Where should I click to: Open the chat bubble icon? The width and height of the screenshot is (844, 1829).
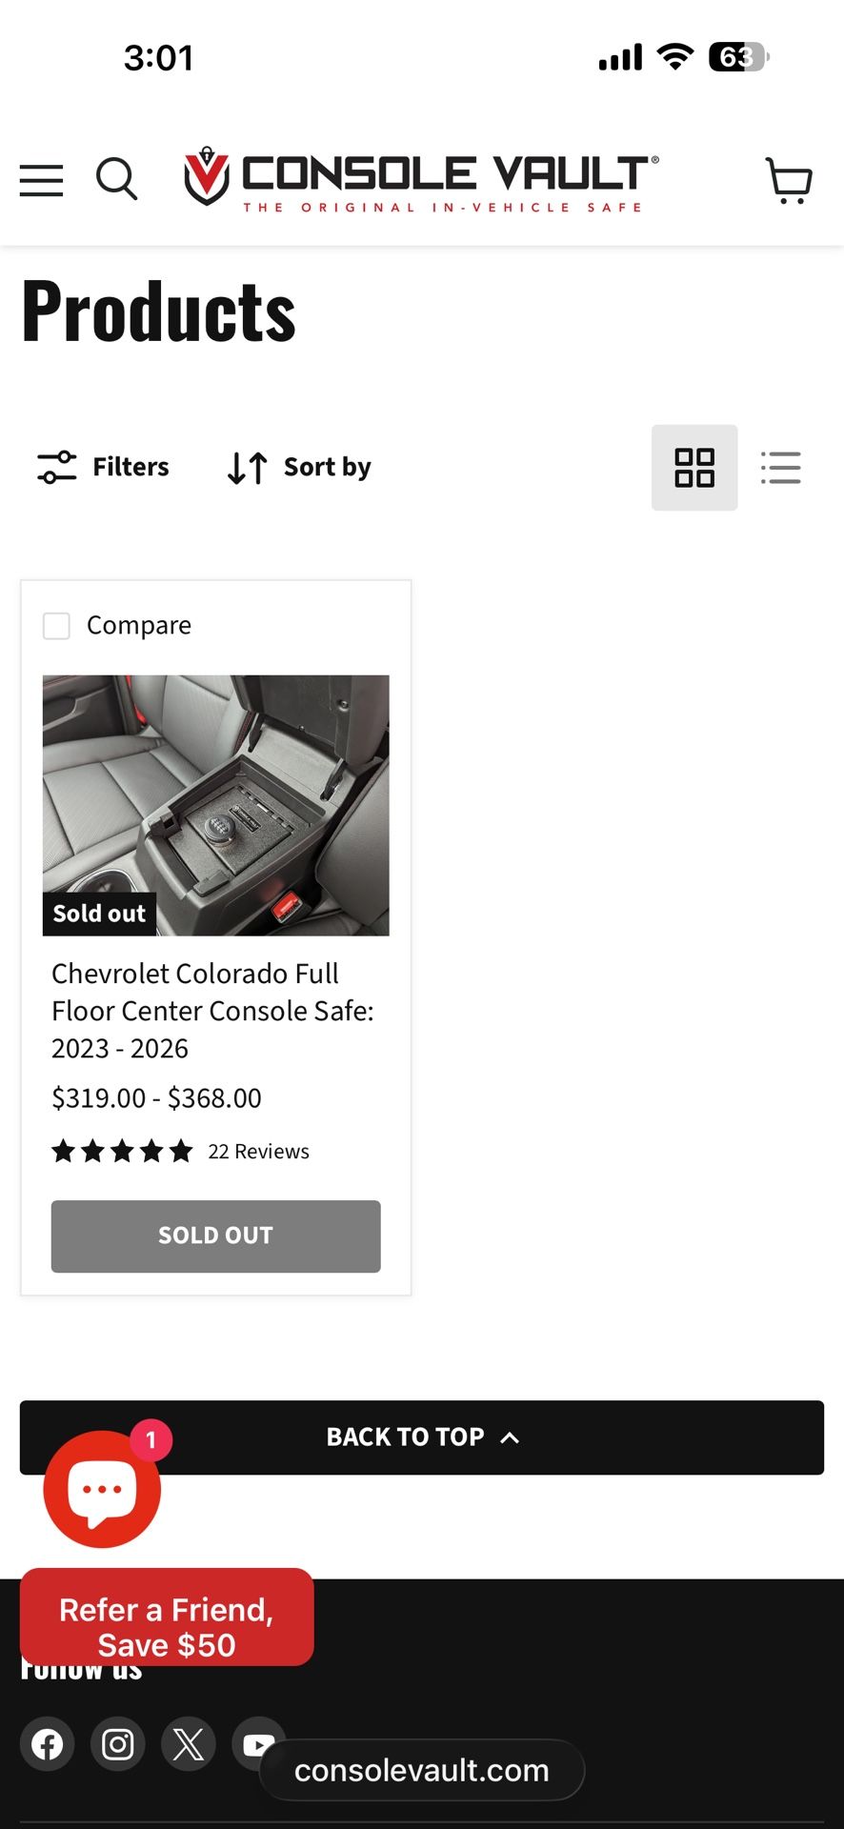click(101, 1489)
